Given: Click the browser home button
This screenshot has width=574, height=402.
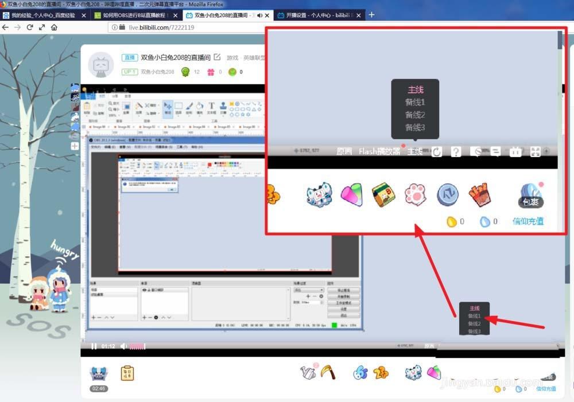Looking at the screenshot, I should coord(54,28).
